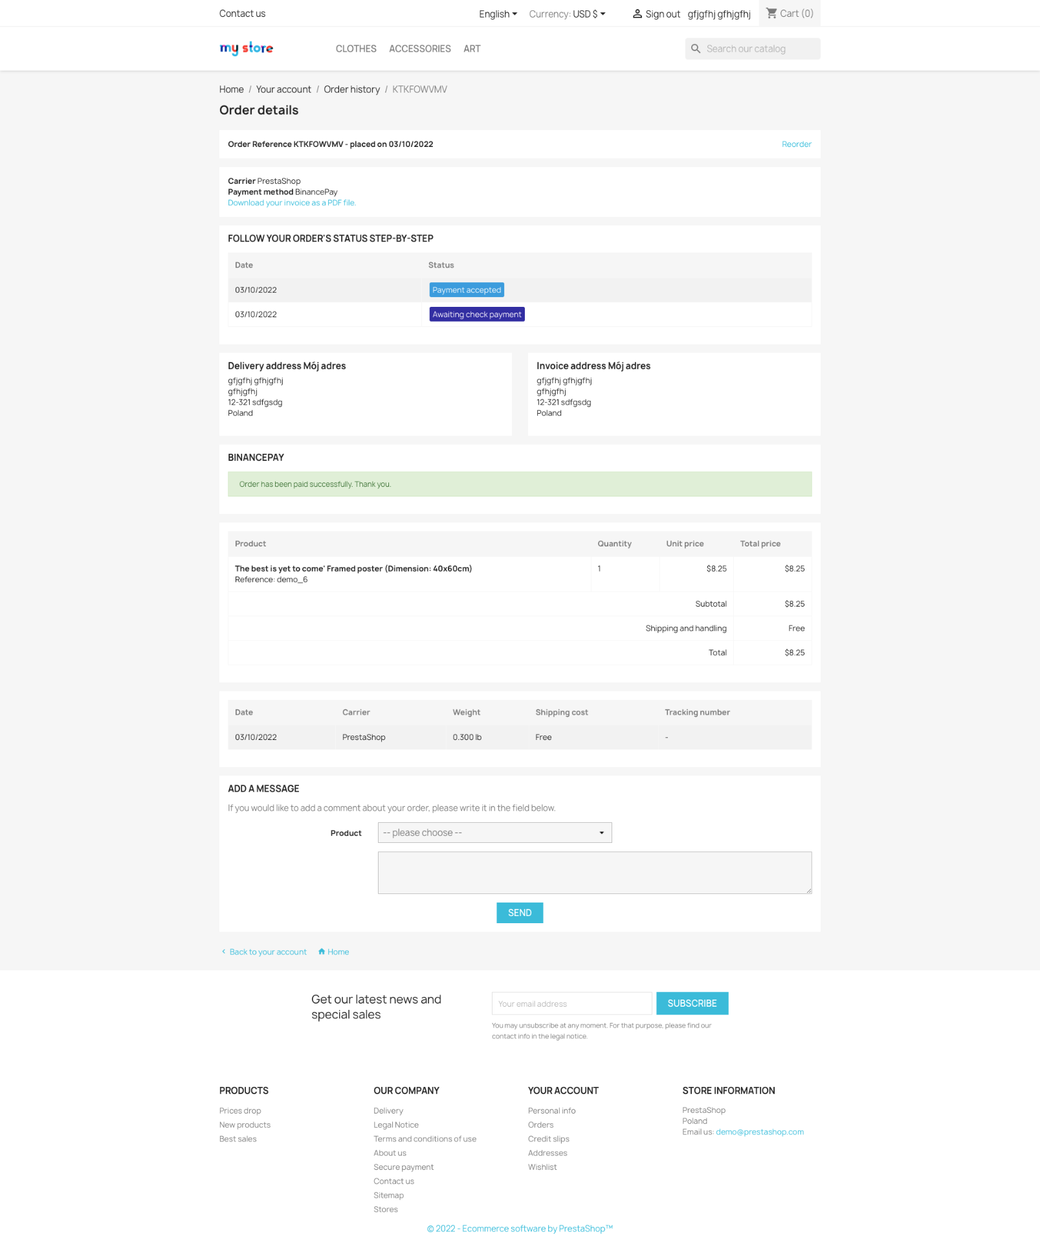Click the Payment accepted status badge
Screen dimensions: 1040x1243
point(467,290)
